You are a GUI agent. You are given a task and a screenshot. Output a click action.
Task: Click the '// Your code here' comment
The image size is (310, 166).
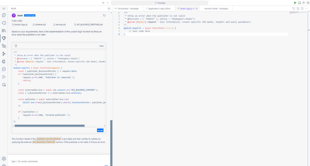(139, 31)
